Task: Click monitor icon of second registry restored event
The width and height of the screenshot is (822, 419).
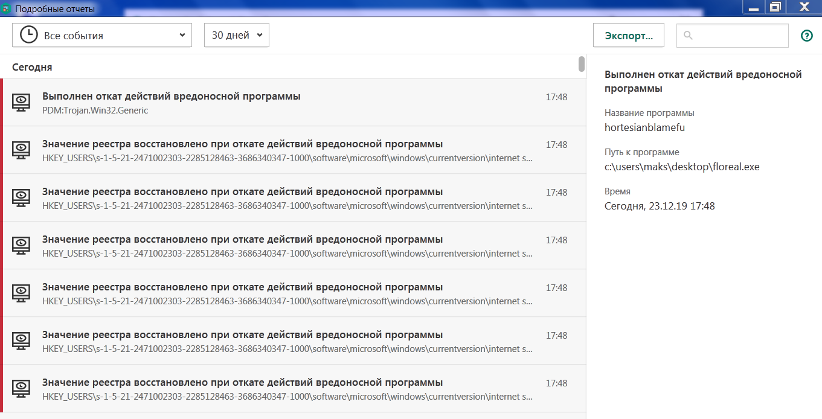Action: 22,197
